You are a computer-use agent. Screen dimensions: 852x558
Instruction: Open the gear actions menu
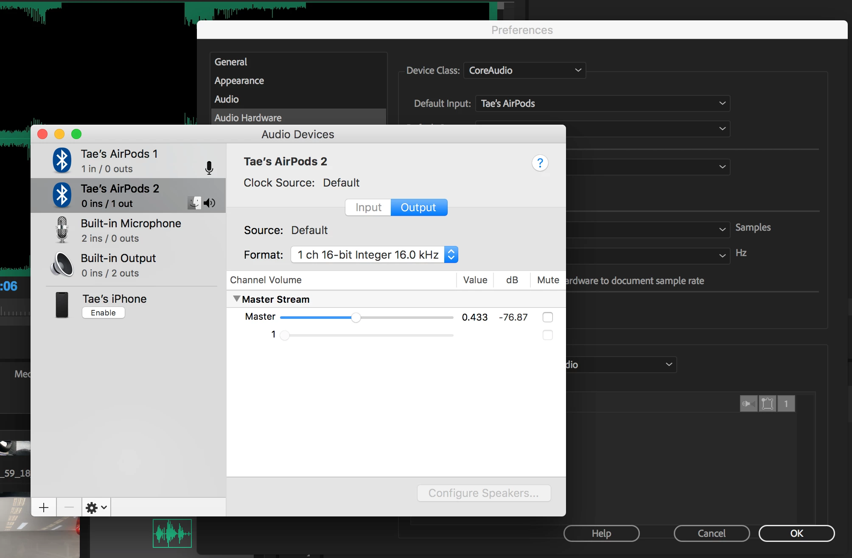coord(96,507)
